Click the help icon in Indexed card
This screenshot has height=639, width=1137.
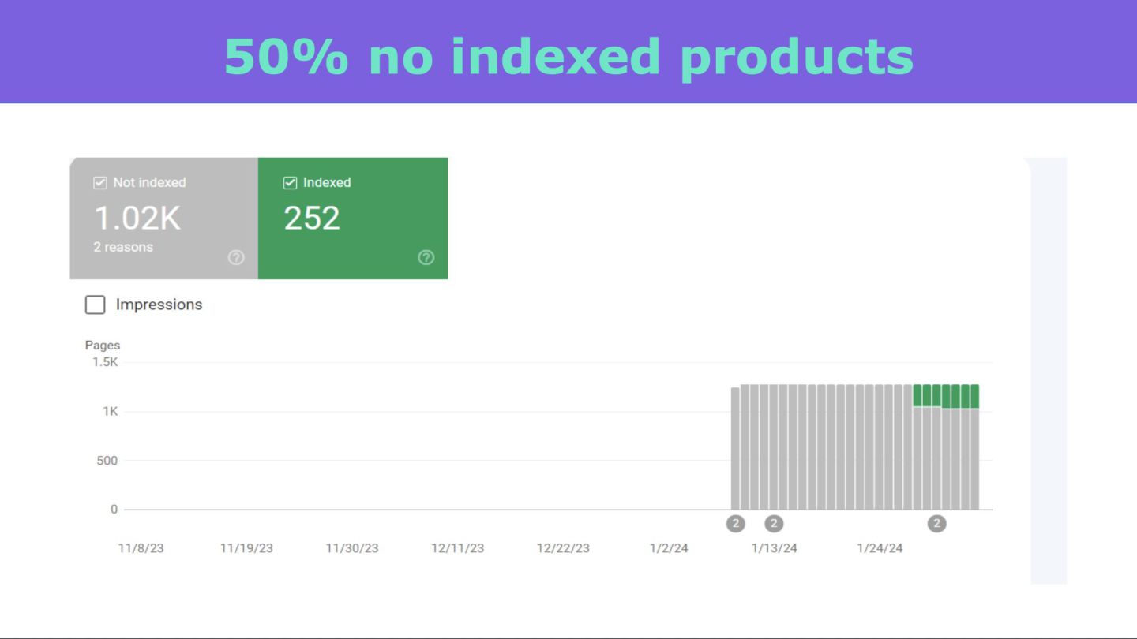point(426,257)
